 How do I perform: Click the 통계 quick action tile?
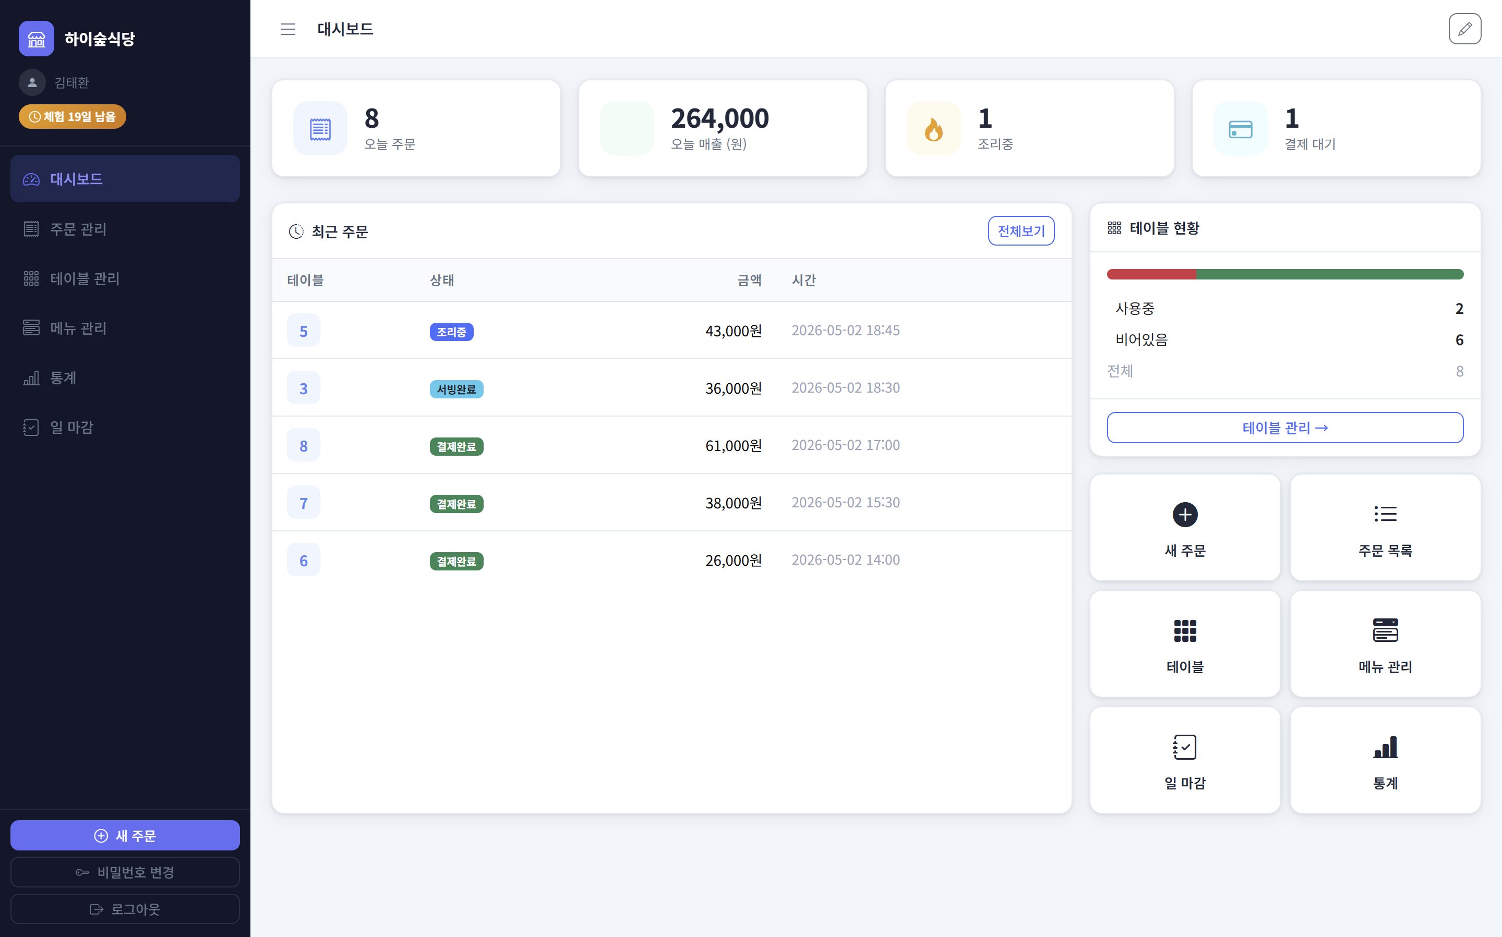[x=1385, y=760]
